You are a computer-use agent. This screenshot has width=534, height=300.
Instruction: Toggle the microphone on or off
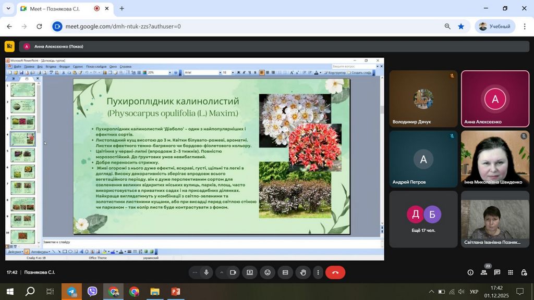[x=207, y=272]
